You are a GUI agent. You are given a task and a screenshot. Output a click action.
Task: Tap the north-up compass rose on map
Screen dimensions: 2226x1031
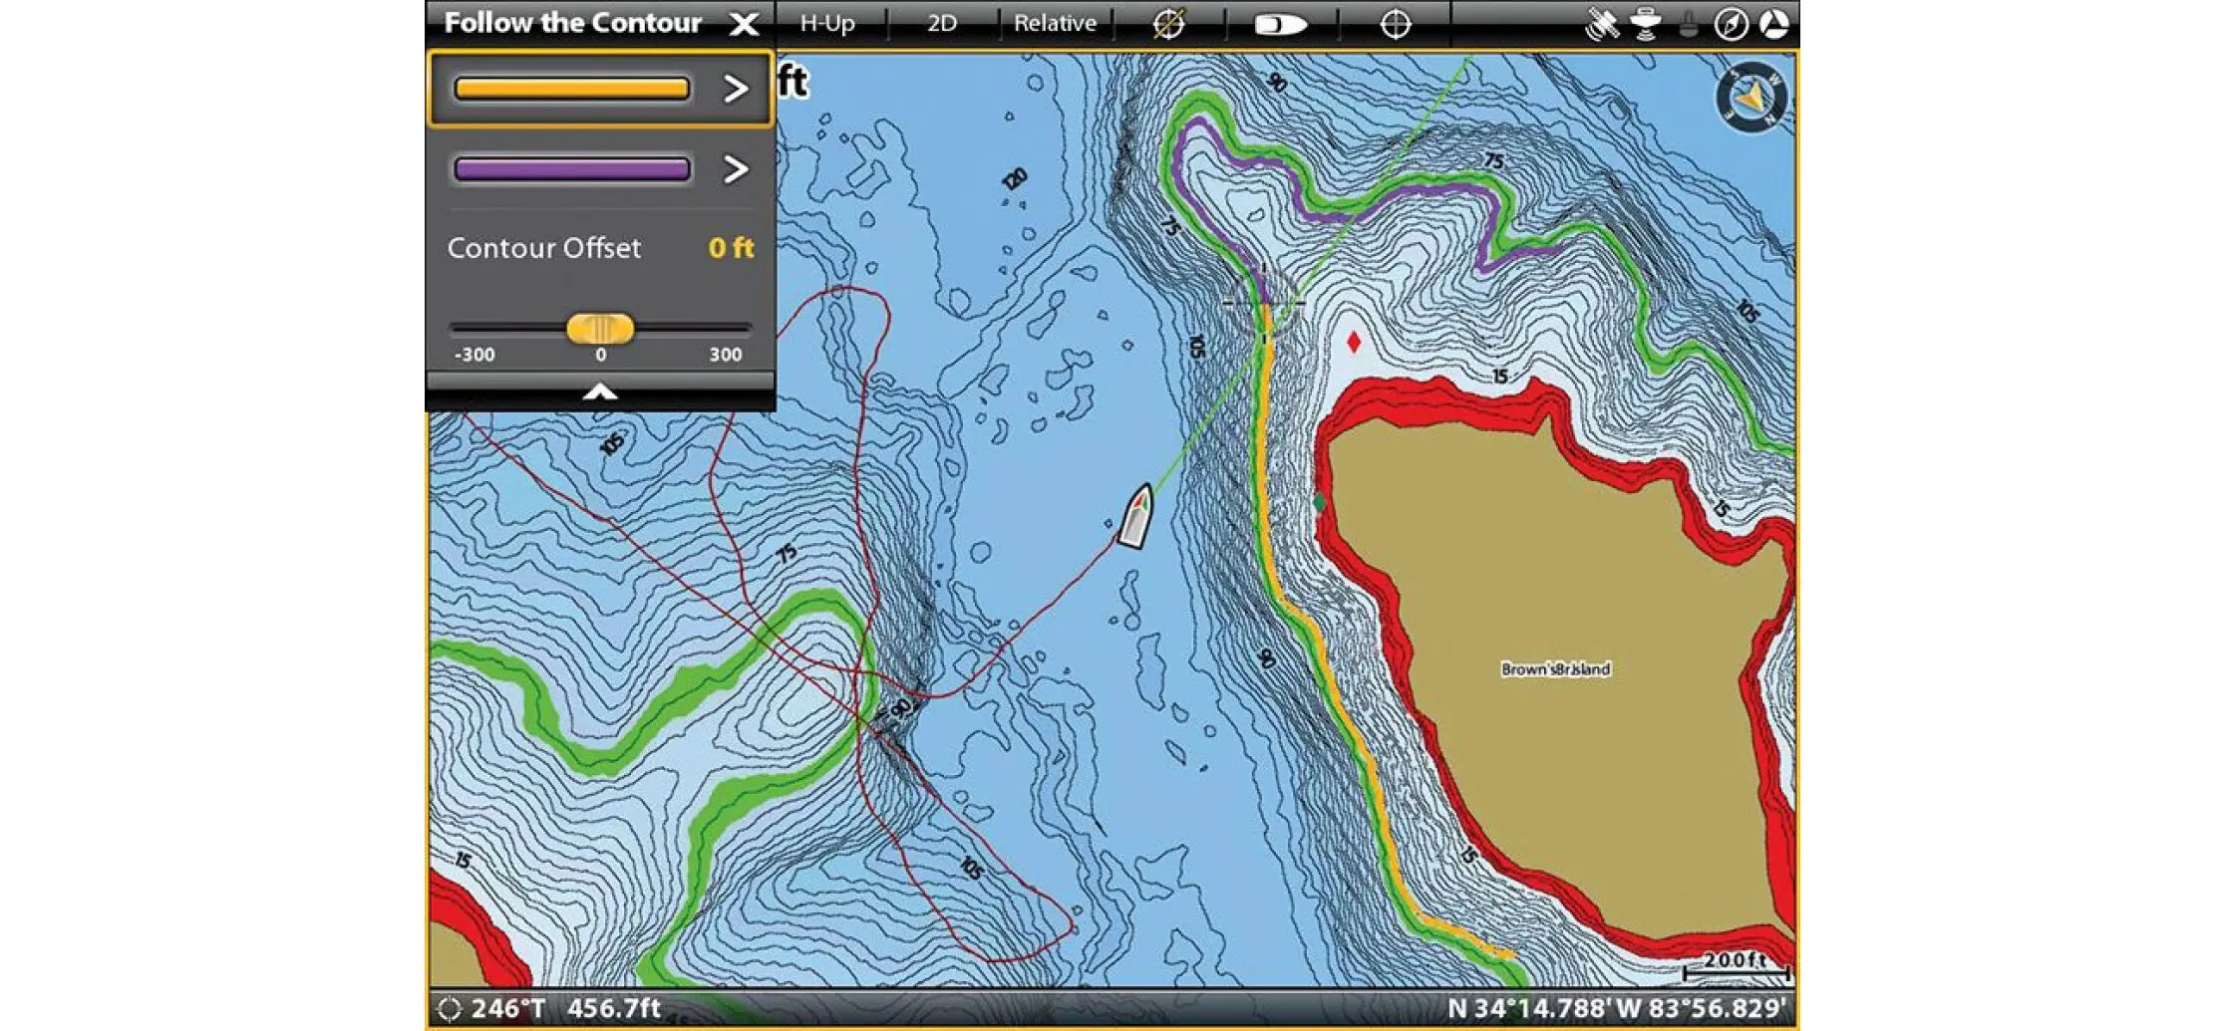pos(1751,98)
